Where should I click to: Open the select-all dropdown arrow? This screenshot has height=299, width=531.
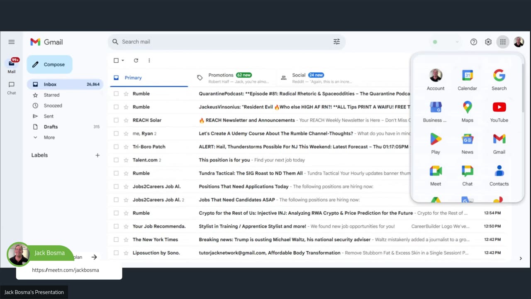pos(123,60)
